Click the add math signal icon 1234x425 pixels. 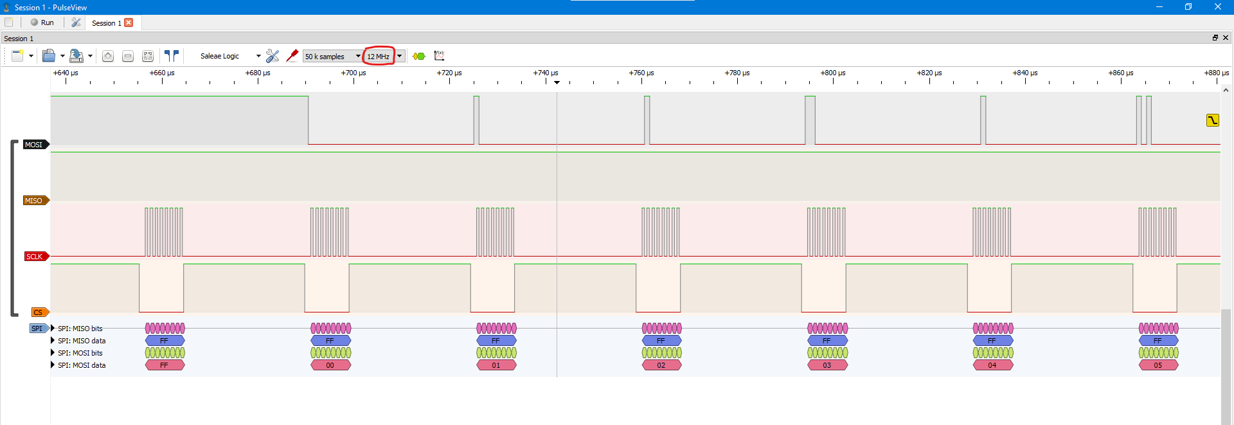click(x=440, y=57)
